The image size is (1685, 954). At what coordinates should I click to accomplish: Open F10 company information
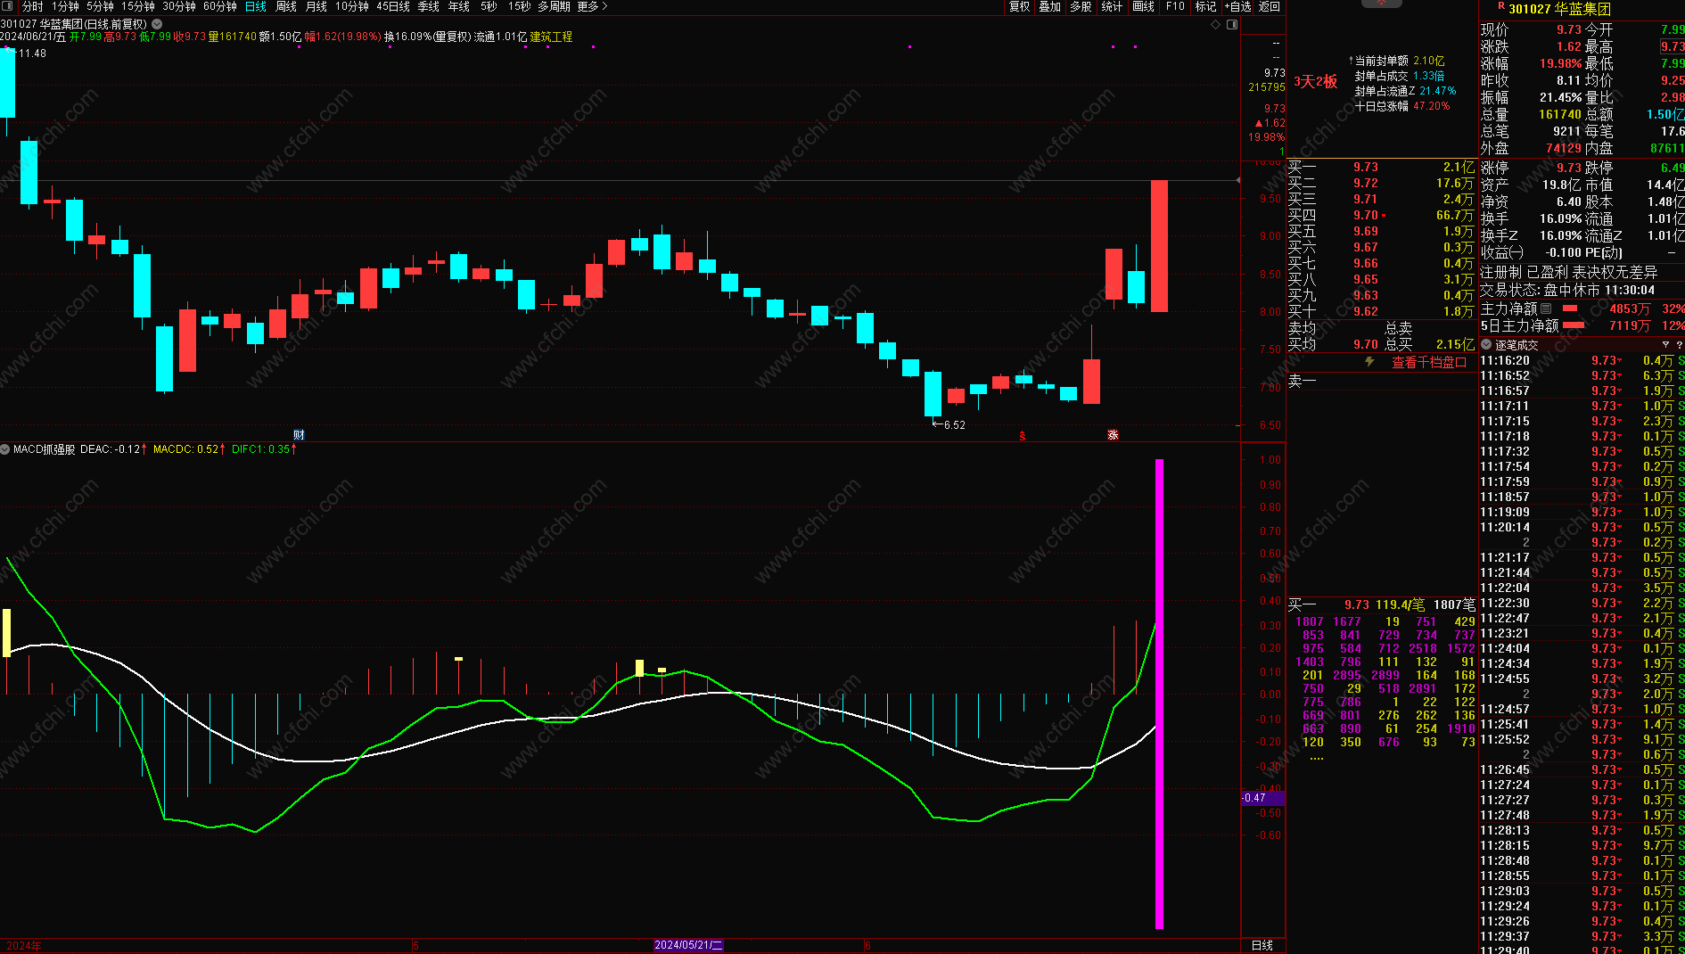coord(1175,6)
